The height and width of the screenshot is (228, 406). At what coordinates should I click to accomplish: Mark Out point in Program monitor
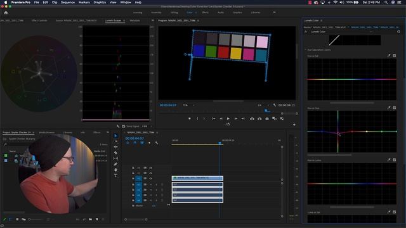(204, 118)
